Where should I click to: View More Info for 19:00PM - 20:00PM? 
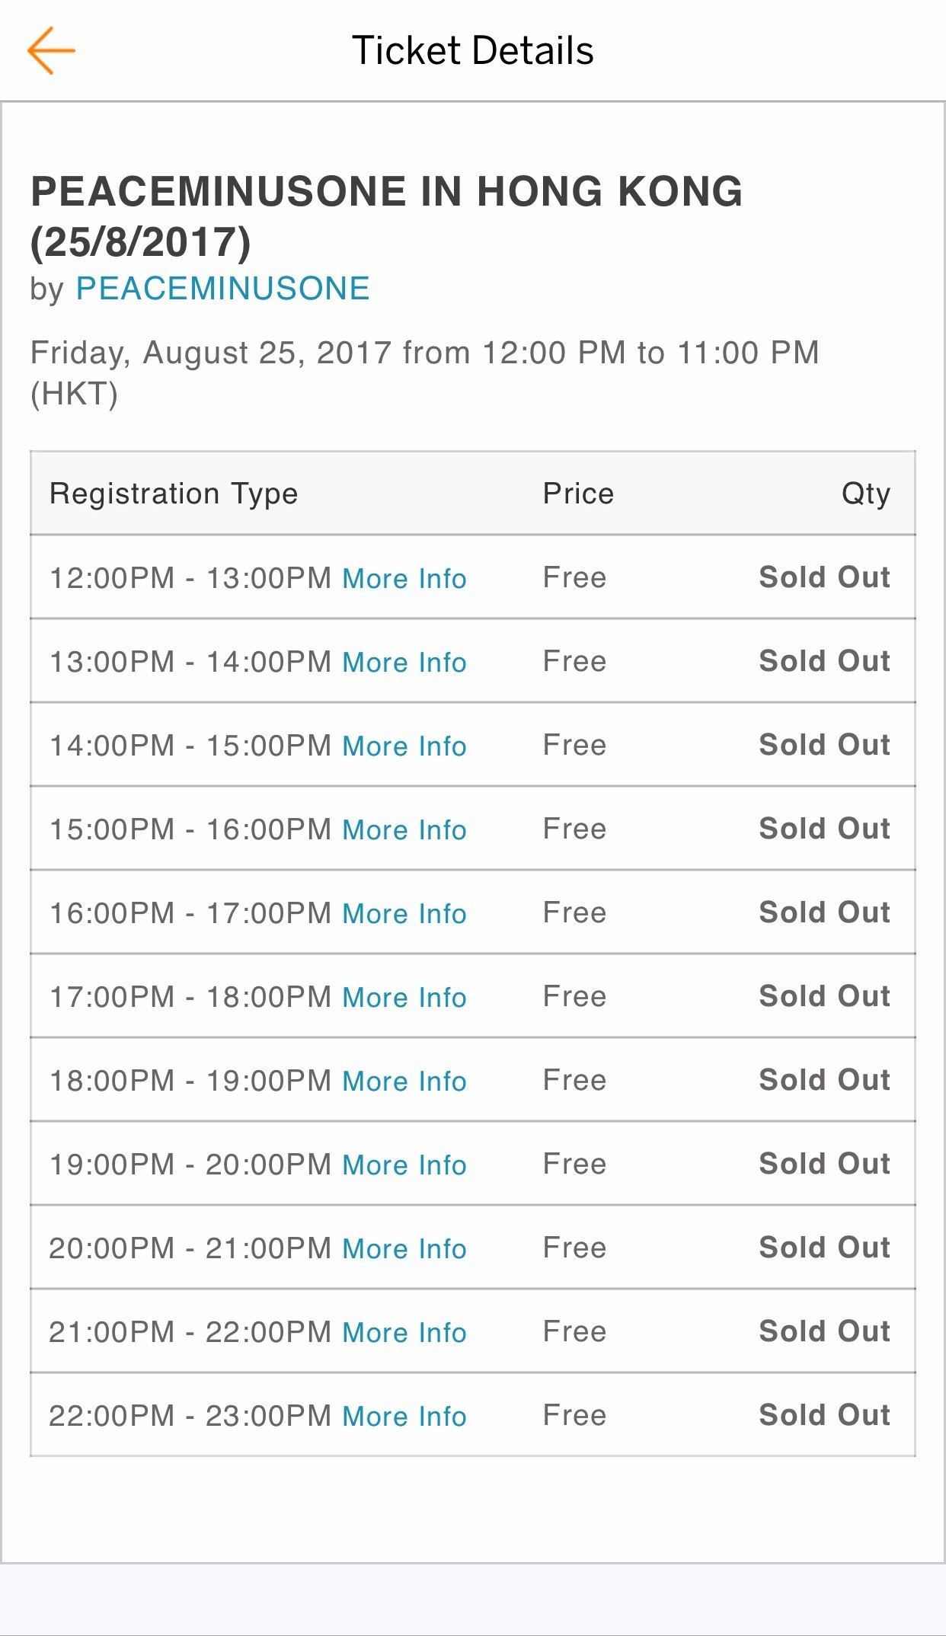[x=404, y=1165]
